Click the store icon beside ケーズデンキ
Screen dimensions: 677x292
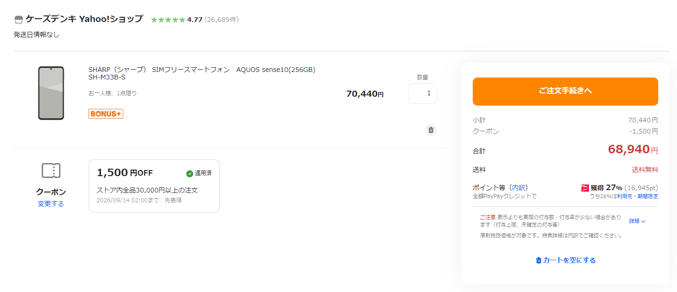(19, 20)
